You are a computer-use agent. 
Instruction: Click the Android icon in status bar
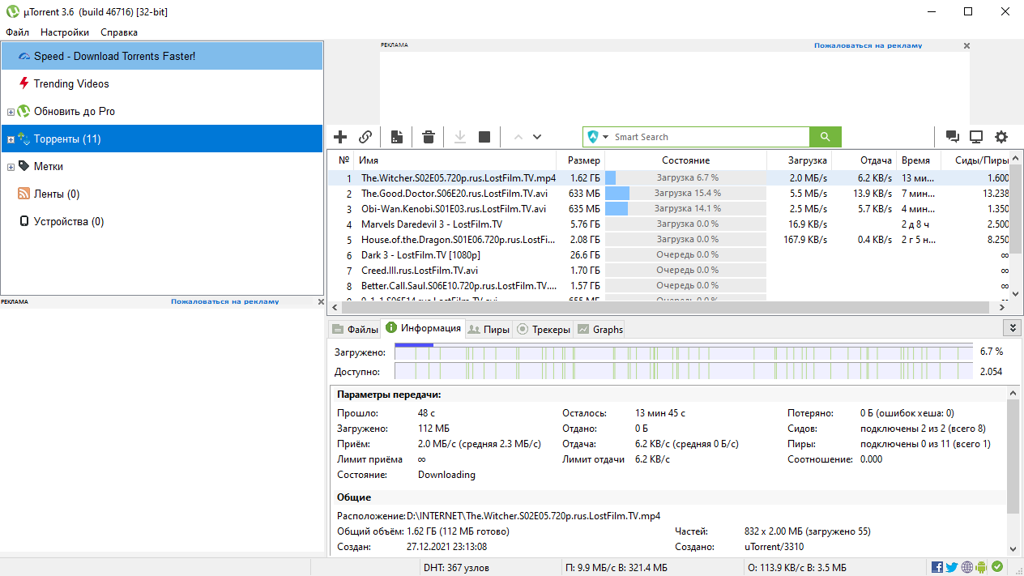981,567
